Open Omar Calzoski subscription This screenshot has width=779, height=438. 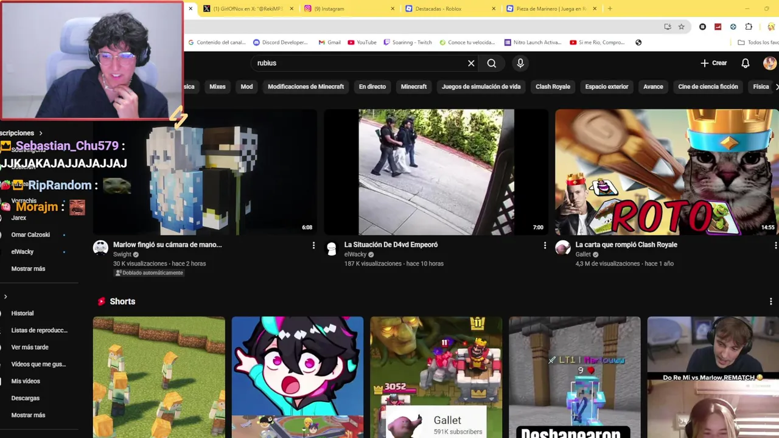click(x=30, y=235)
